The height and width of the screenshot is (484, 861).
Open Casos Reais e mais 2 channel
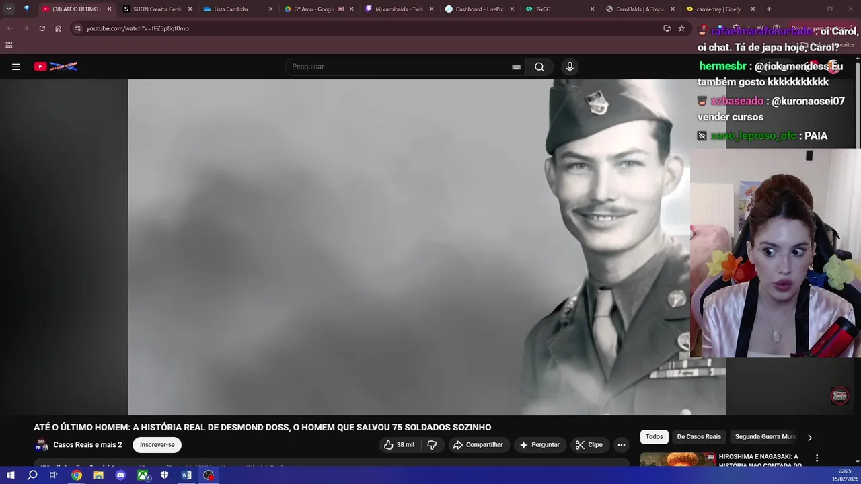pyautogui.click(x=87, y=445)
